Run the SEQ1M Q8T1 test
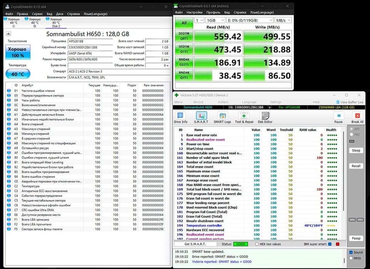This screenshot has width=370, height=269. click(x=183, y=36)
